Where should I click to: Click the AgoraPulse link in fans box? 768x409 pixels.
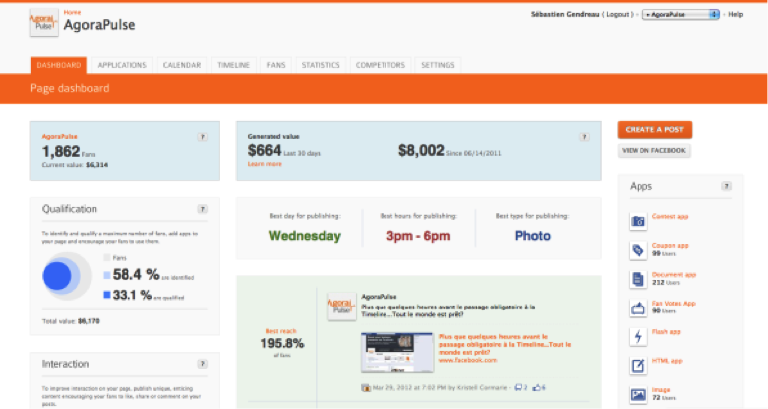click(59, 137)
